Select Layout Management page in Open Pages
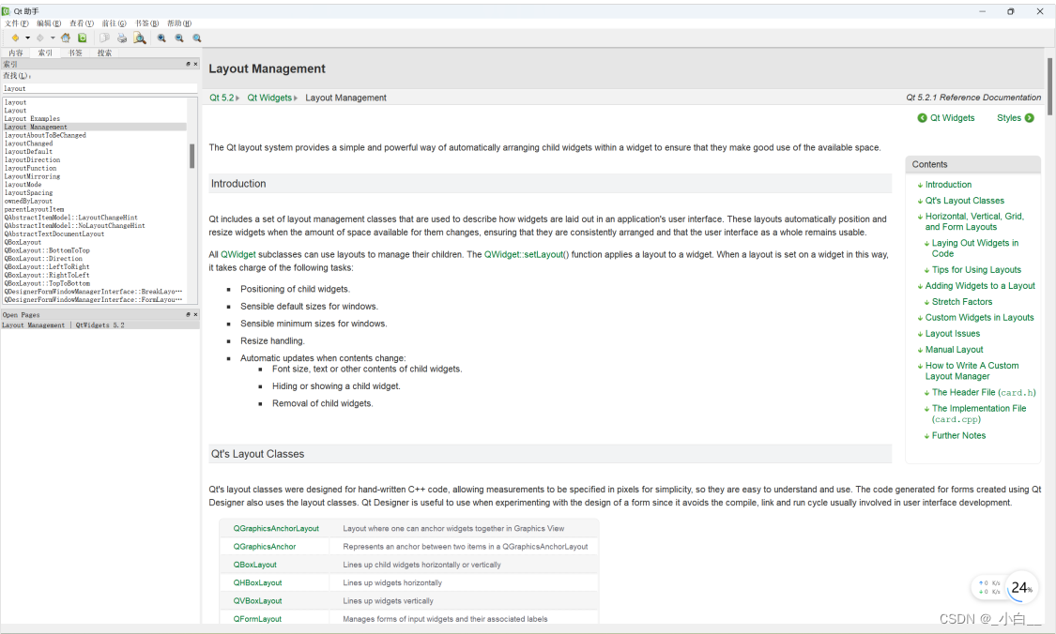The image size is (1056, 634). (99, 325)
